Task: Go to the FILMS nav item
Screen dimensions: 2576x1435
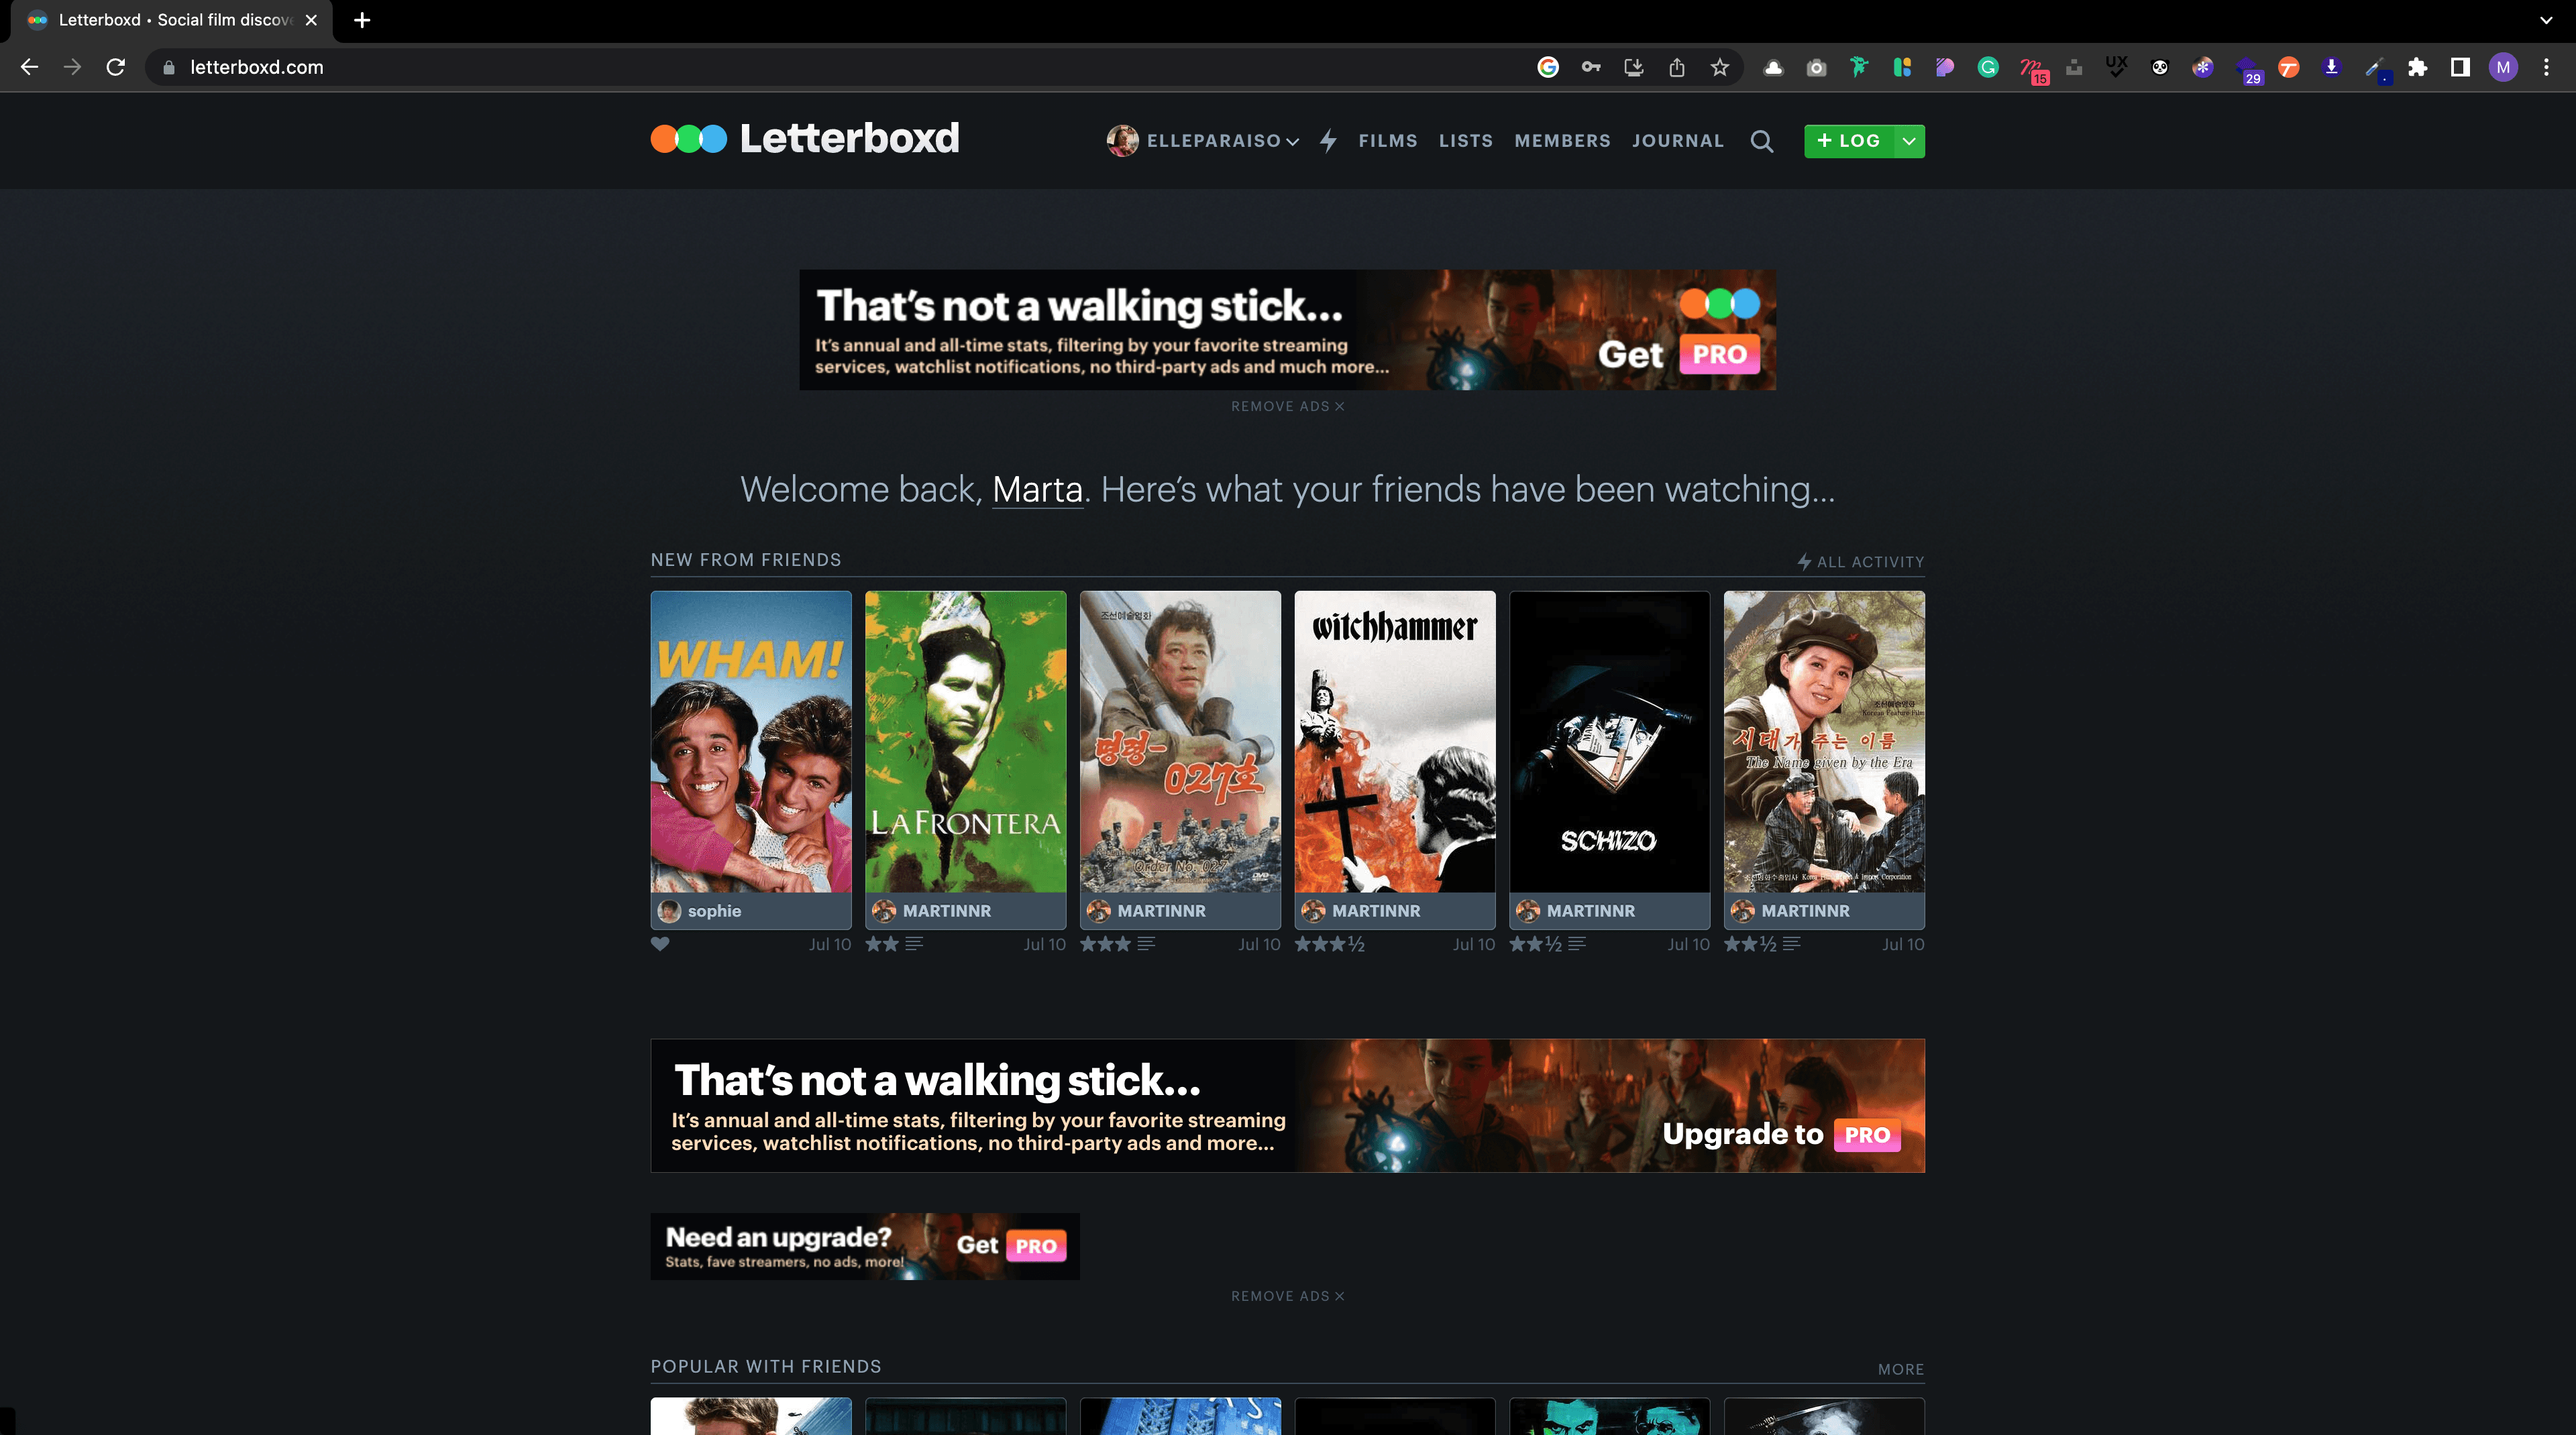Action: coord(1387,141)
